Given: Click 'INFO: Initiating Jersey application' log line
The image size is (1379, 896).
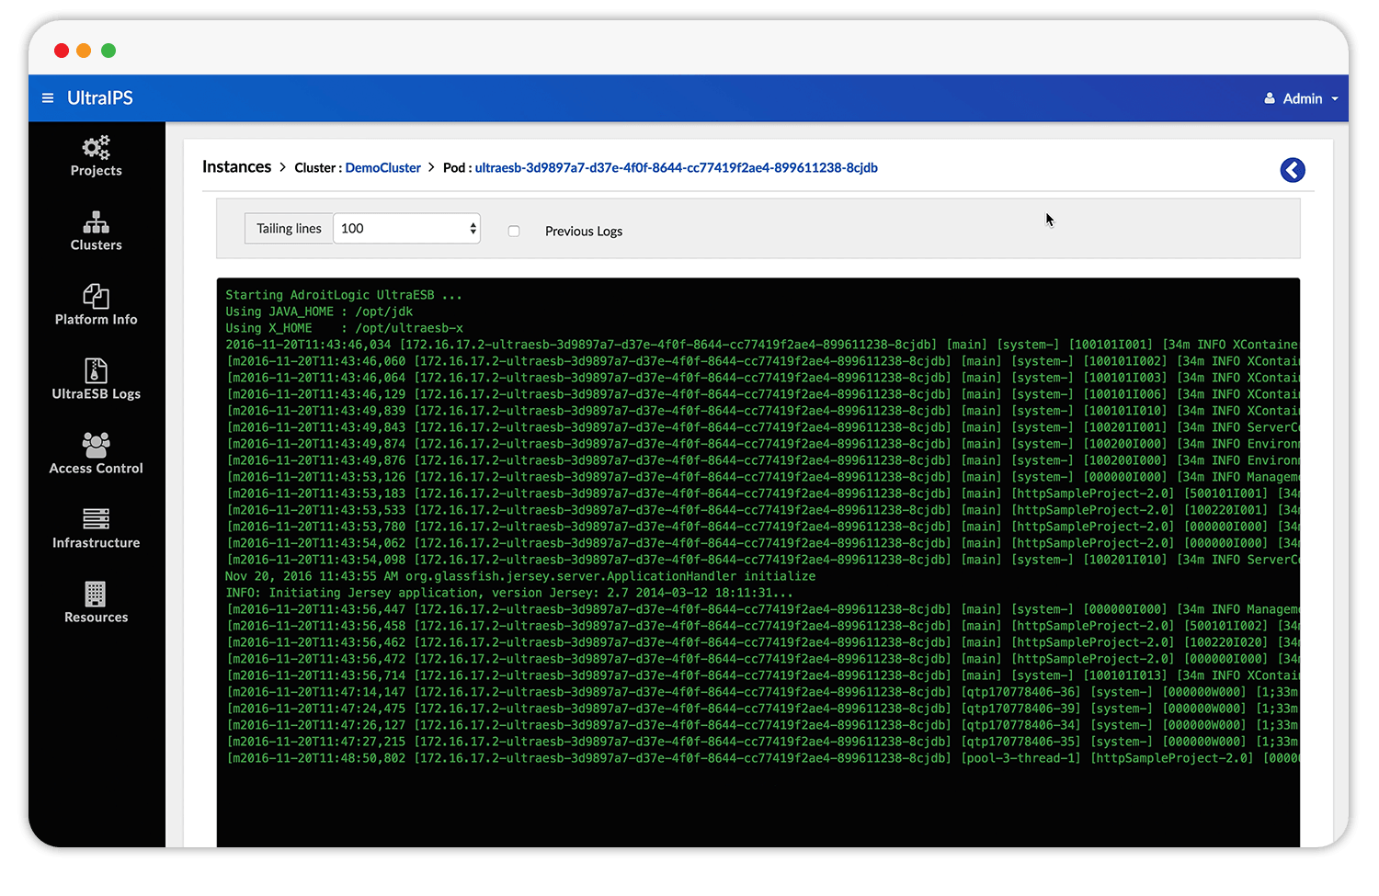Looking at the screenshot, I should [x=509, y=593].
